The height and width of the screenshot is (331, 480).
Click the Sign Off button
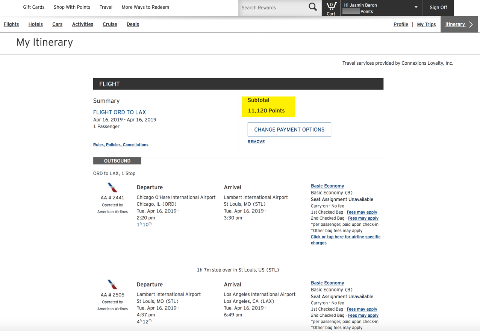(438, 8)
